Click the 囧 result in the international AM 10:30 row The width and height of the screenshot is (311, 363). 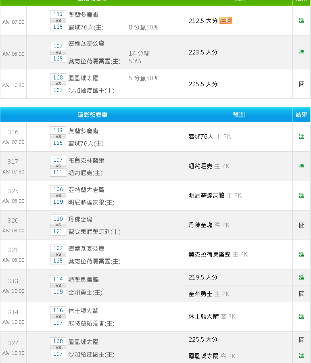point(301,84)
